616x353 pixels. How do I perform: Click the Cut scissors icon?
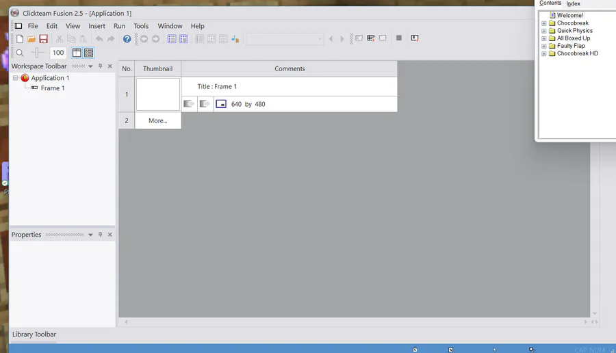point(60,38)
